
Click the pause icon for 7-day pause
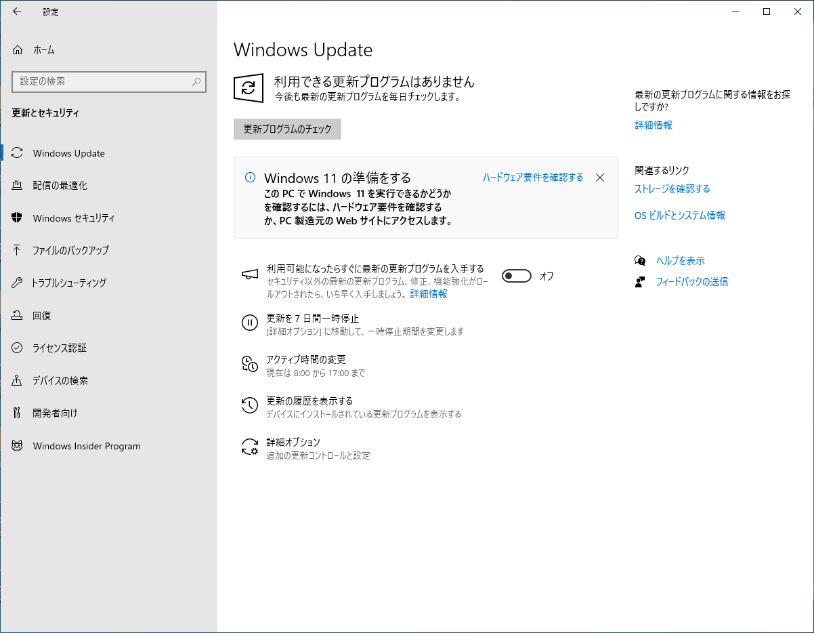(250, 323)
